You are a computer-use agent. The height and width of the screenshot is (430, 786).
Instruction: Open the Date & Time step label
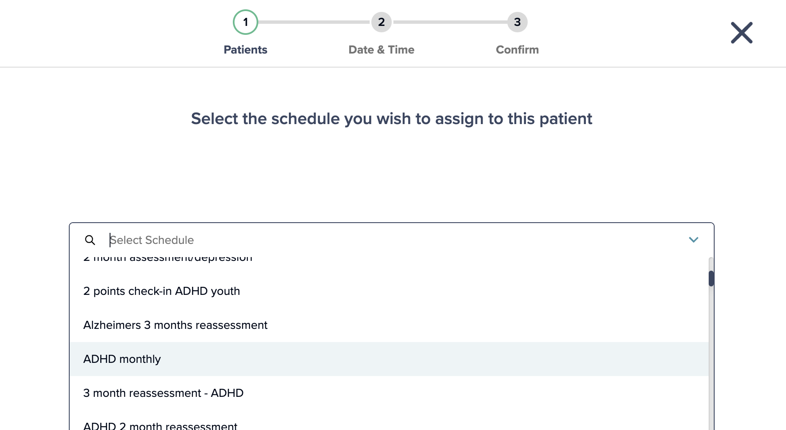(382, 50)
